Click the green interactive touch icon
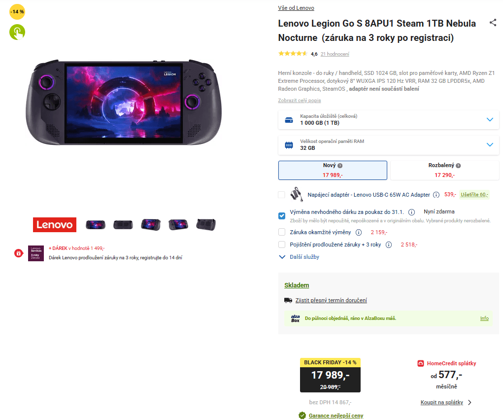 (x=17, y=33)
